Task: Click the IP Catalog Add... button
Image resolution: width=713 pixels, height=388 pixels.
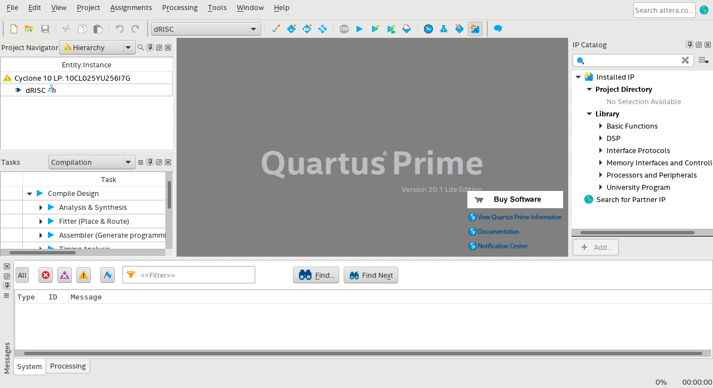Action: 595,247
